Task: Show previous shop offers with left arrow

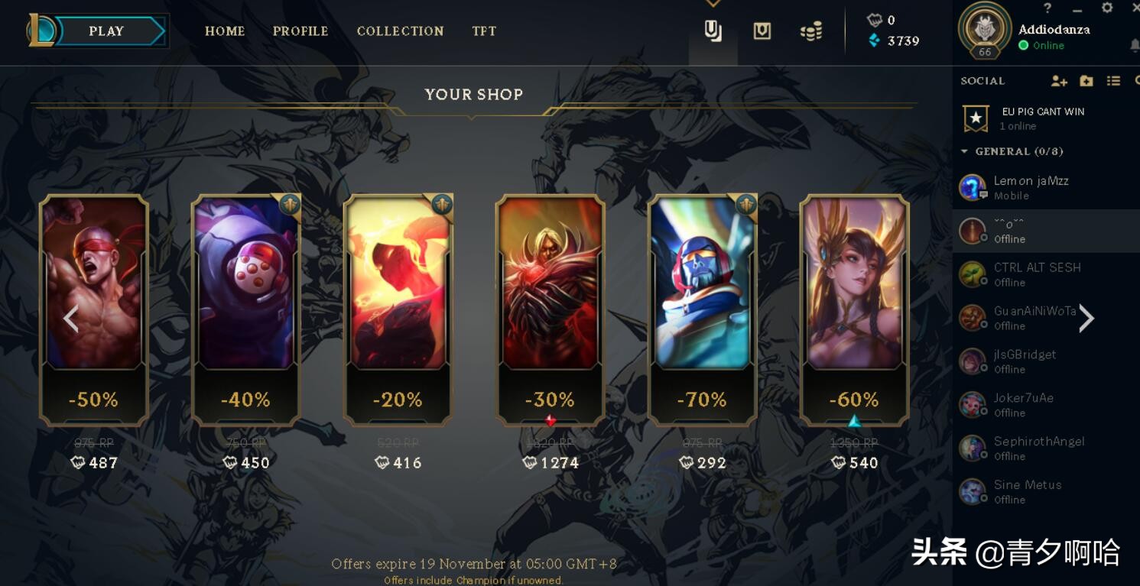Action: click(71, 319)
